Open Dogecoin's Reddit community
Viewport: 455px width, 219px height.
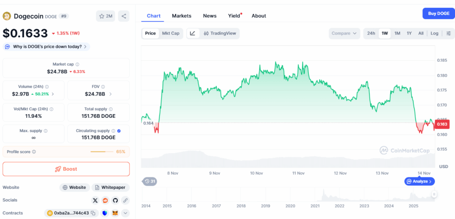[106, 200]
